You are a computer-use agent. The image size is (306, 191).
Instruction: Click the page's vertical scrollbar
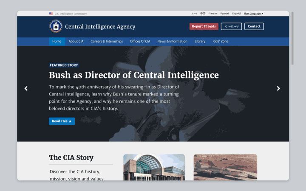(x=292, y=38)
